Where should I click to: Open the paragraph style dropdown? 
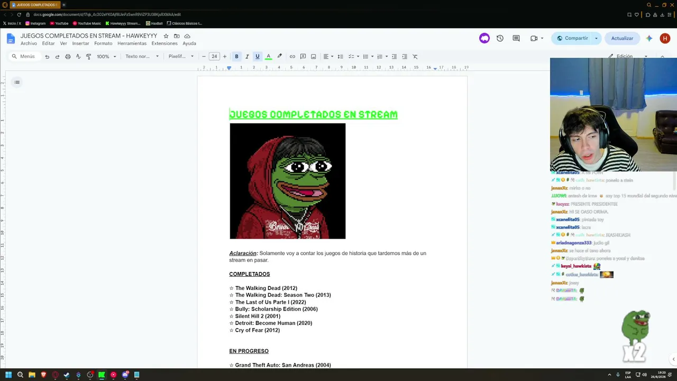[142, 57]
